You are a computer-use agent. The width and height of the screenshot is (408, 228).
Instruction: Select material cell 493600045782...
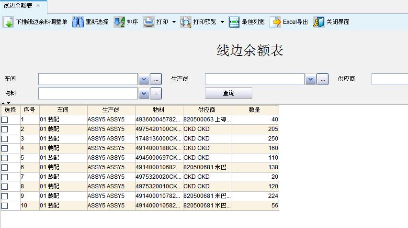[159, 119]
